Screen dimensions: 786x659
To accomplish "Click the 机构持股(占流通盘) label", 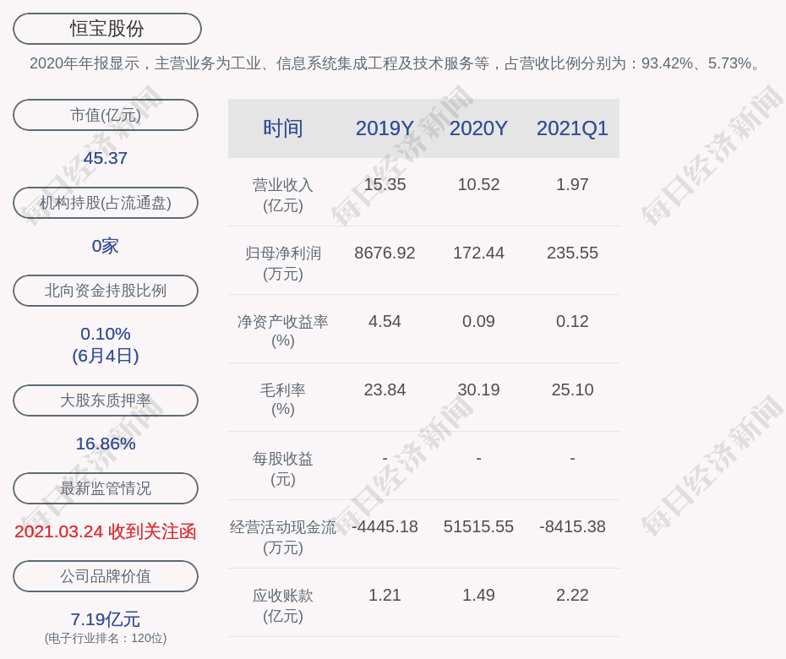I will (x=106, y=203).
